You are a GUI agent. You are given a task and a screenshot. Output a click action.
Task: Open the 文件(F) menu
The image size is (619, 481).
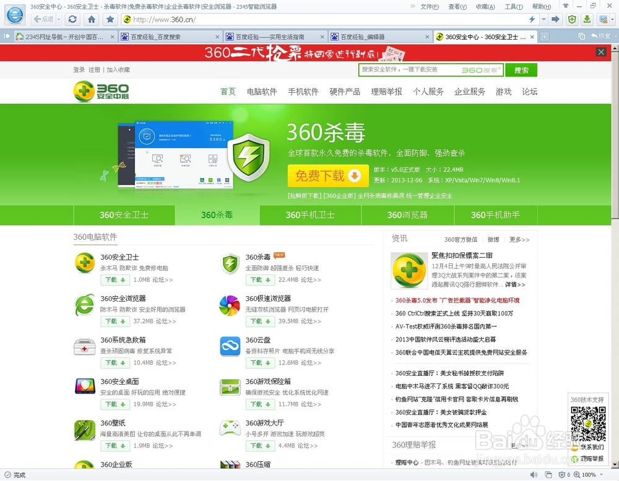[430, 6]
